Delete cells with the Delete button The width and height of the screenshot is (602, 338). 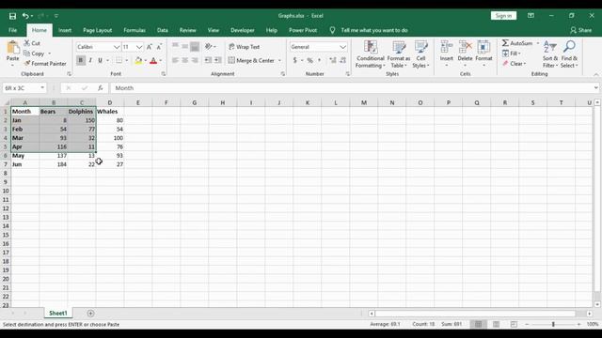pos(465,54)
